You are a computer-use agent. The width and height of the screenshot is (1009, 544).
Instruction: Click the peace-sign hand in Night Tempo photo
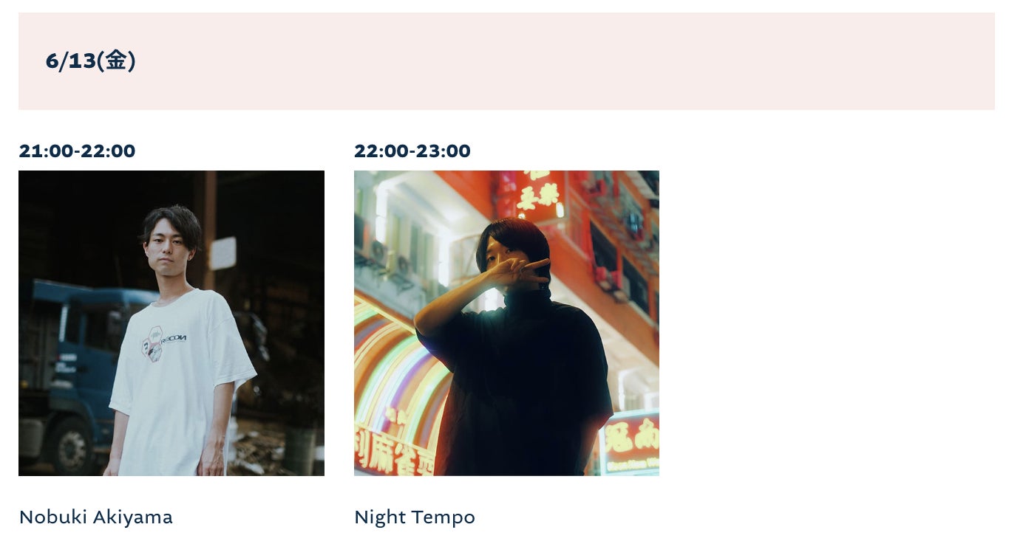(517, 272)
